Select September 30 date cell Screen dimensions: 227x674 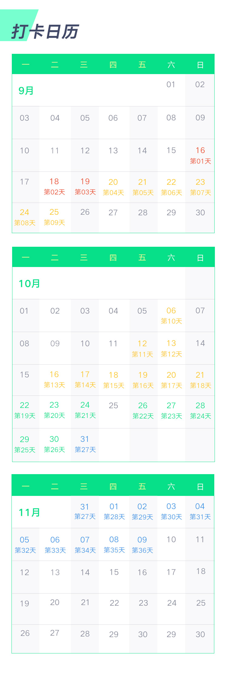(x=200, y=213)
